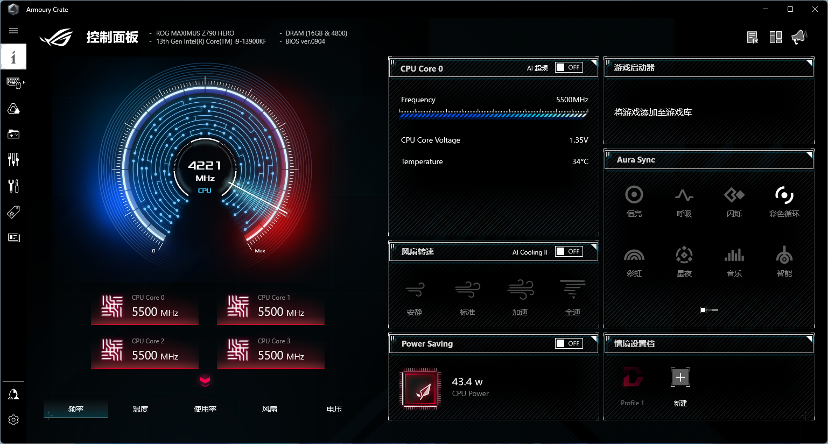Open Featured deals tag icon in sidebar
The width and height of the screenshot is (828, 444).
pos(13,212)
